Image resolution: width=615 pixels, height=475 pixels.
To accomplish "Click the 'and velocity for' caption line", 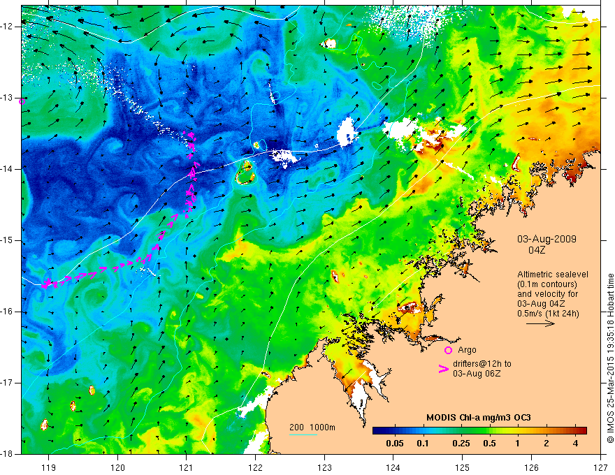I will [x=547, y=294].
